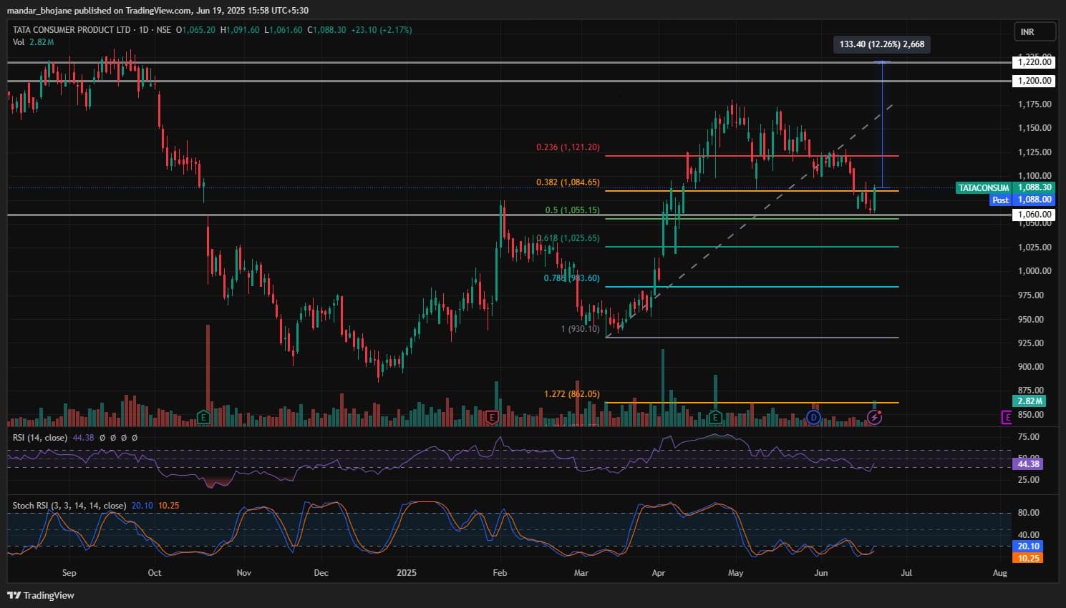Click the 1 (930.10) Fibonacci label
This screenshot has width=1066, height=608.
[581, 329]
